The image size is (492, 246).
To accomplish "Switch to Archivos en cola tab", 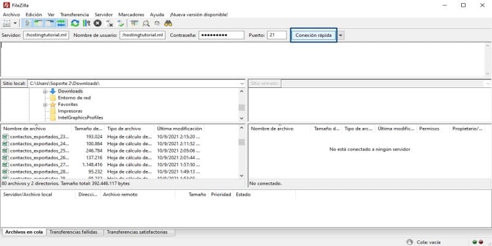I will coord(24,232).
